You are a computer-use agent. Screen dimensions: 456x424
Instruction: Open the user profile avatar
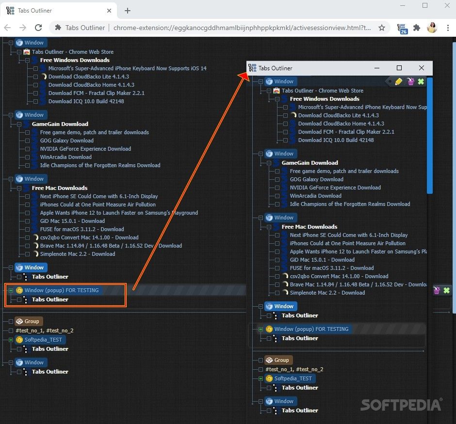coord(432,28)
